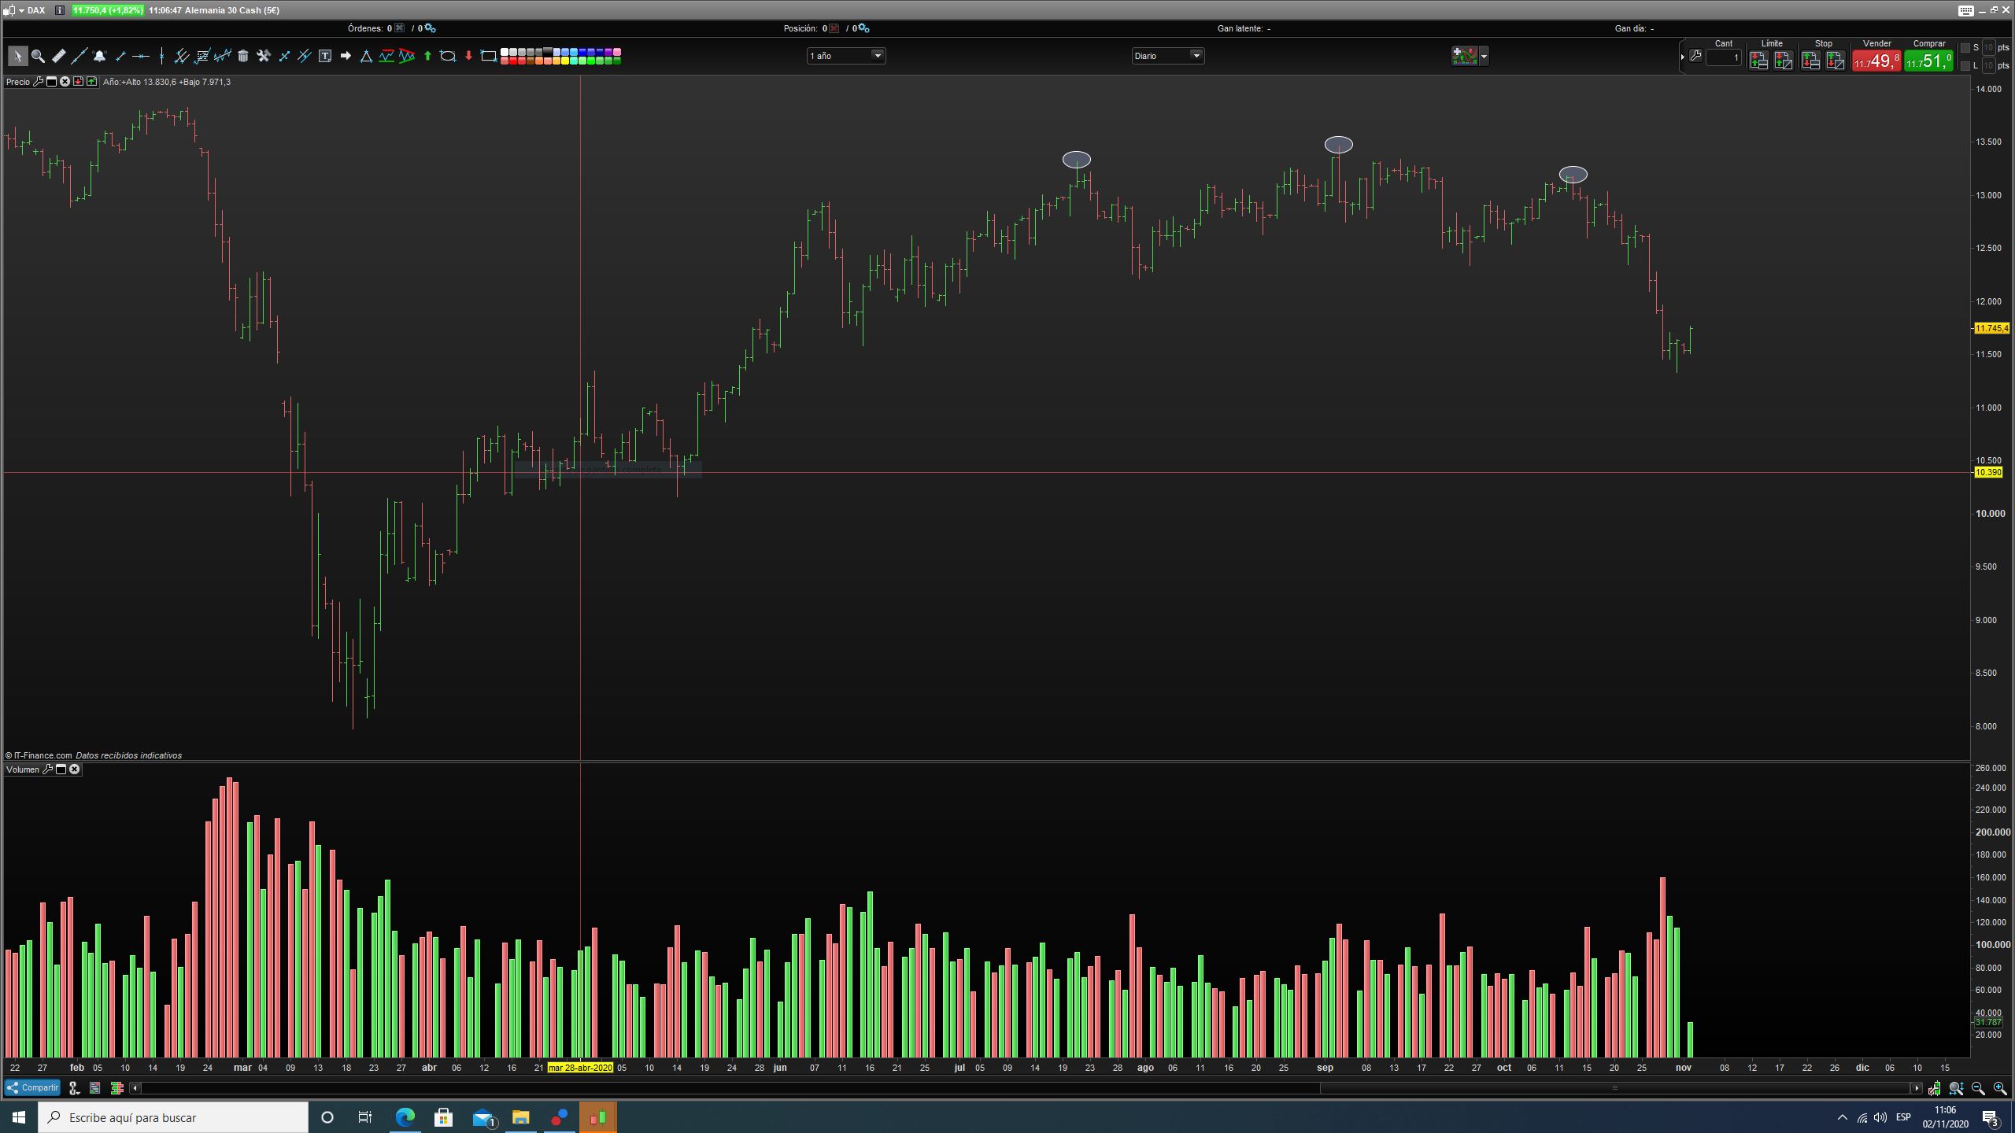The height and width of the screenshot is (1133, 2015).
Task: Close the Volumen indicator panel
Action: coord(75,769)
